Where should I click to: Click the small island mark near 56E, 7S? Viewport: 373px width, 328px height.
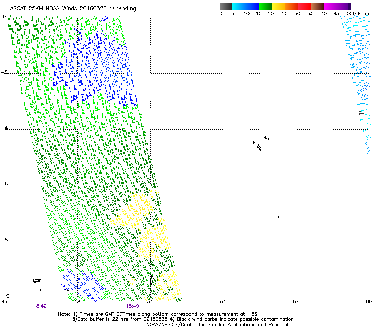coord(278,217)
